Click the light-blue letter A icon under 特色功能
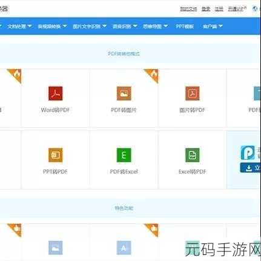 [x=124, y=248]
